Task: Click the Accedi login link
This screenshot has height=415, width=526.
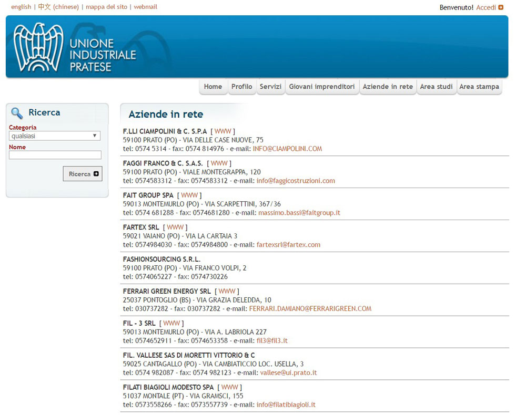Action: (485, 7)
